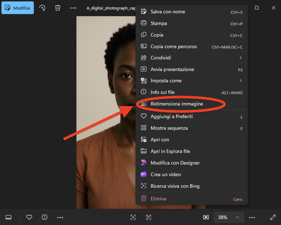Select Aggiungi a Preferiti menu entry
This screenshot has width=281, height=225.
coord(172,116)
